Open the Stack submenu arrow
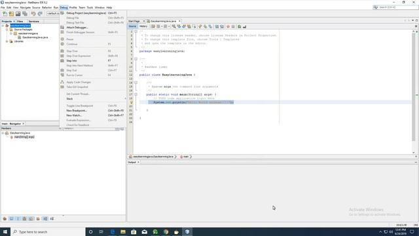Image resolution: width=419 pixels, height=236 pixels. (x=125, y=99)
